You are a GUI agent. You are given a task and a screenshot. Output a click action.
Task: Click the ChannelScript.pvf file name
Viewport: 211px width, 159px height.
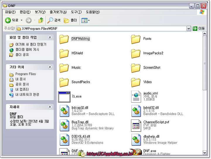click(x=156, y=122)
